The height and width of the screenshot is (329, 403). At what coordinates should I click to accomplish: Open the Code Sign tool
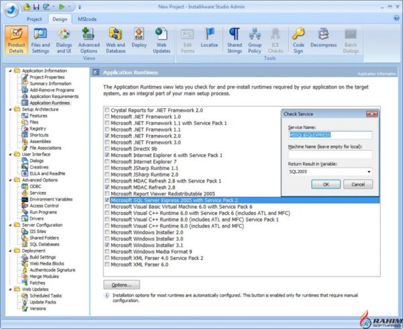coord(298,40)
